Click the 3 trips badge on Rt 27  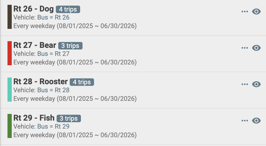click(70, 46)
